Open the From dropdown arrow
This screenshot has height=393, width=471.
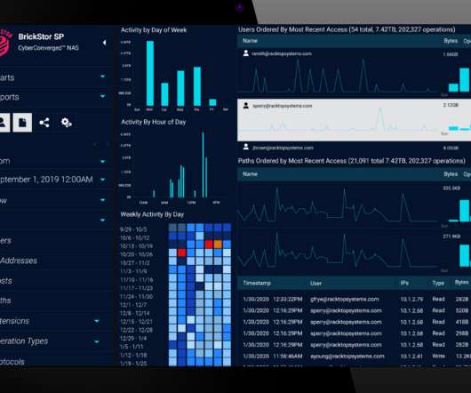click(102, 161)
